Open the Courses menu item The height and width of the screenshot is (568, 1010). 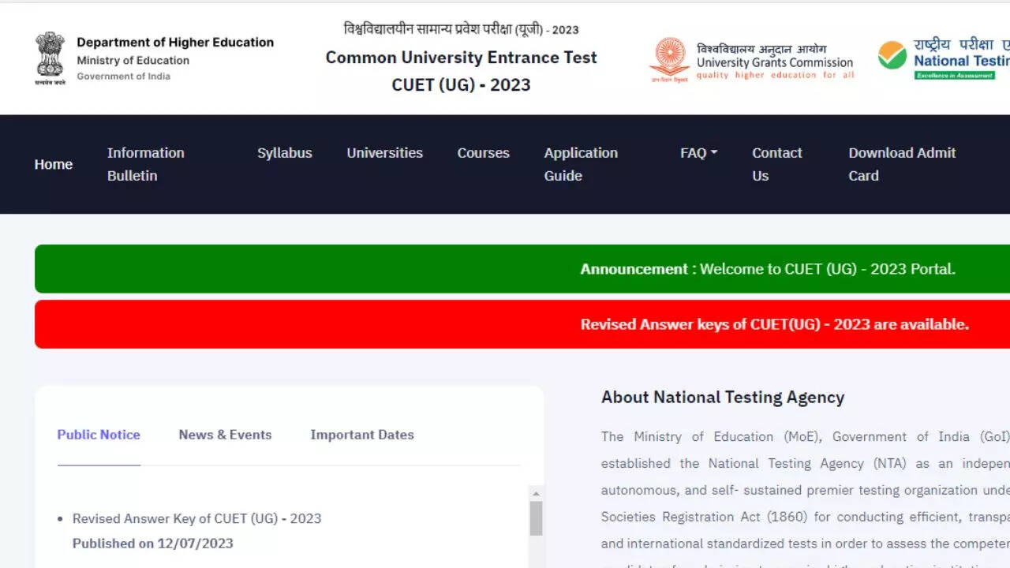pyautogui.click(x=483, y=153)
